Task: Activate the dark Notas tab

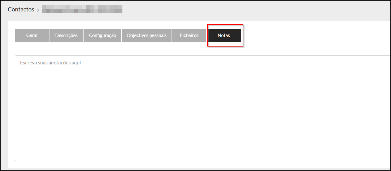Action: click(x=224, y=35)
